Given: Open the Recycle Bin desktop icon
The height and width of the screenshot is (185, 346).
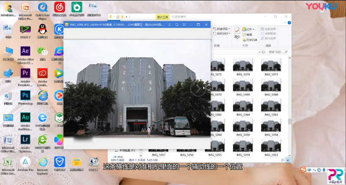Looking at the screenshot, I should pyautogui.click(x=8, y=96).
